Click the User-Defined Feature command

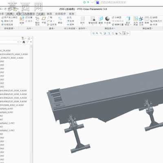(x=9, y=18)
